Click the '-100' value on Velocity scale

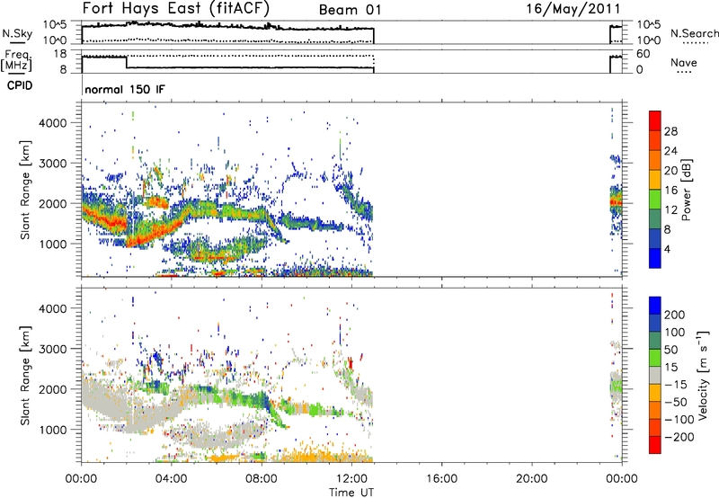pos(679,420)
